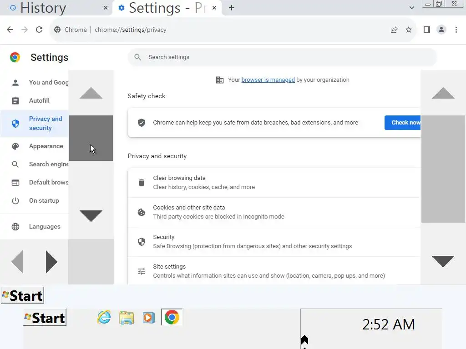
Task: Click the globe icon beside Languages
Action: pos(15,227)
